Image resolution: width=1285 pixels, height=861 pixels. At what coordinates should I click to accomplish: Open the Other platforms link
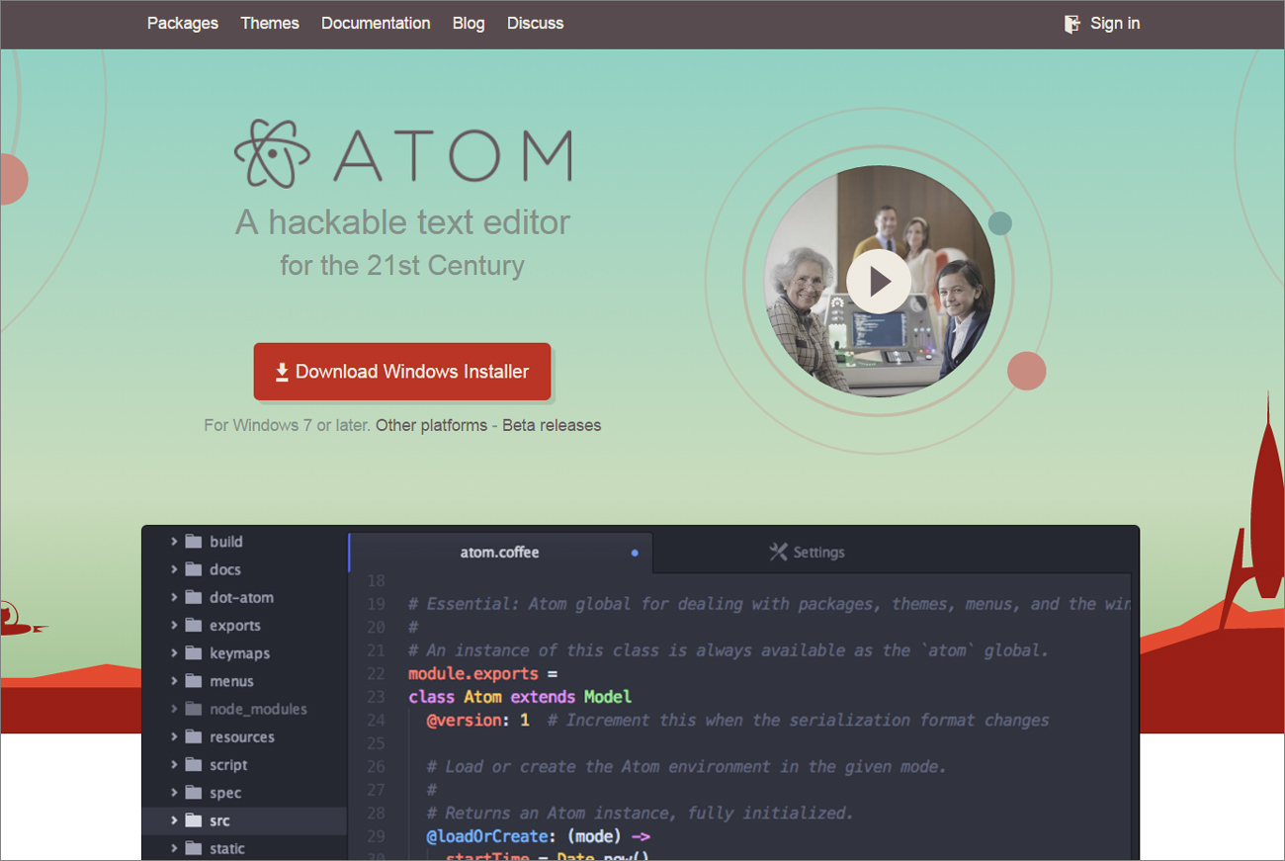tap(431, 426)
